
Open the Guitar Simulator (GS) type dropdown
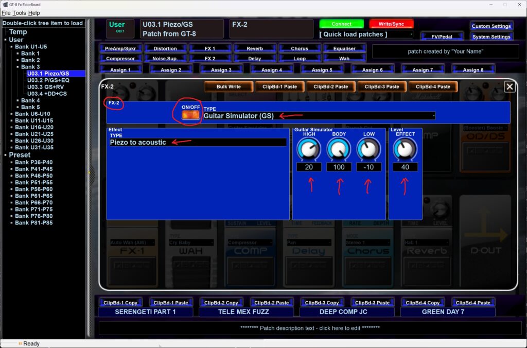click(319, 116)
